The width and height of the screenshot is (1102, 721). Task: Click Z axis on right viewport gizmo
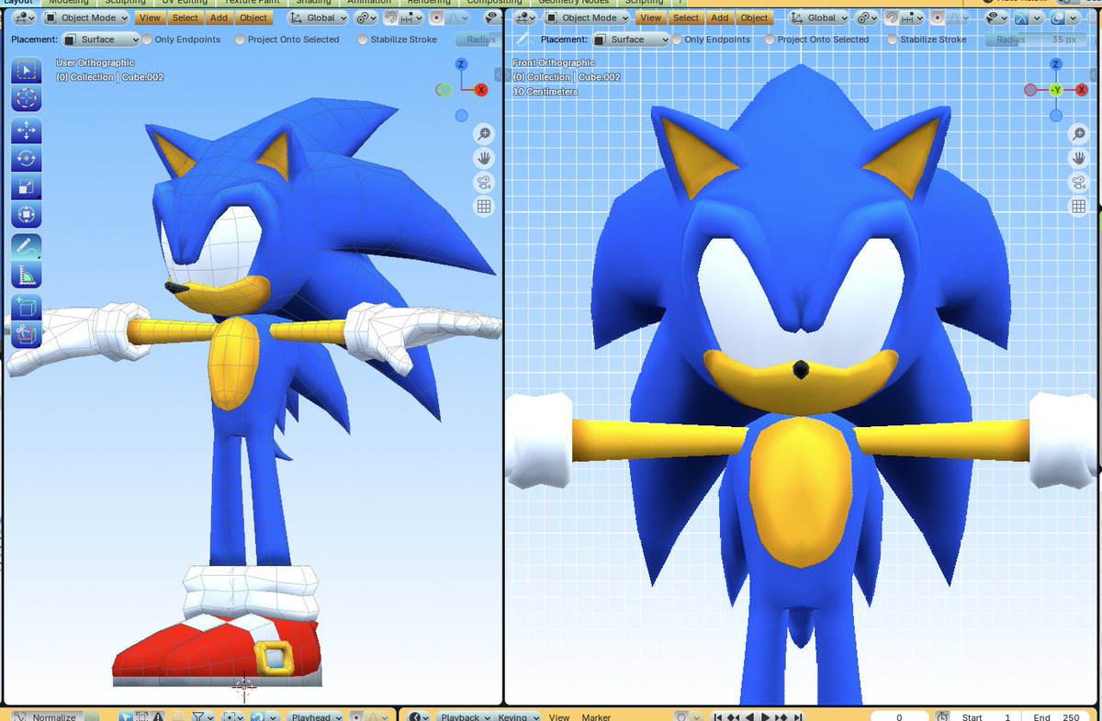(x=1056, y=63)
